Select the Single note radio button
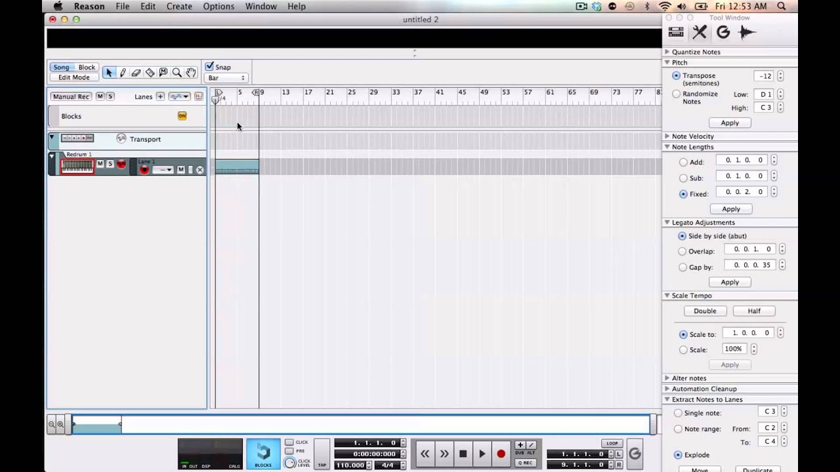This screenshot has width=840, height=472. click(x=678, y=413)
